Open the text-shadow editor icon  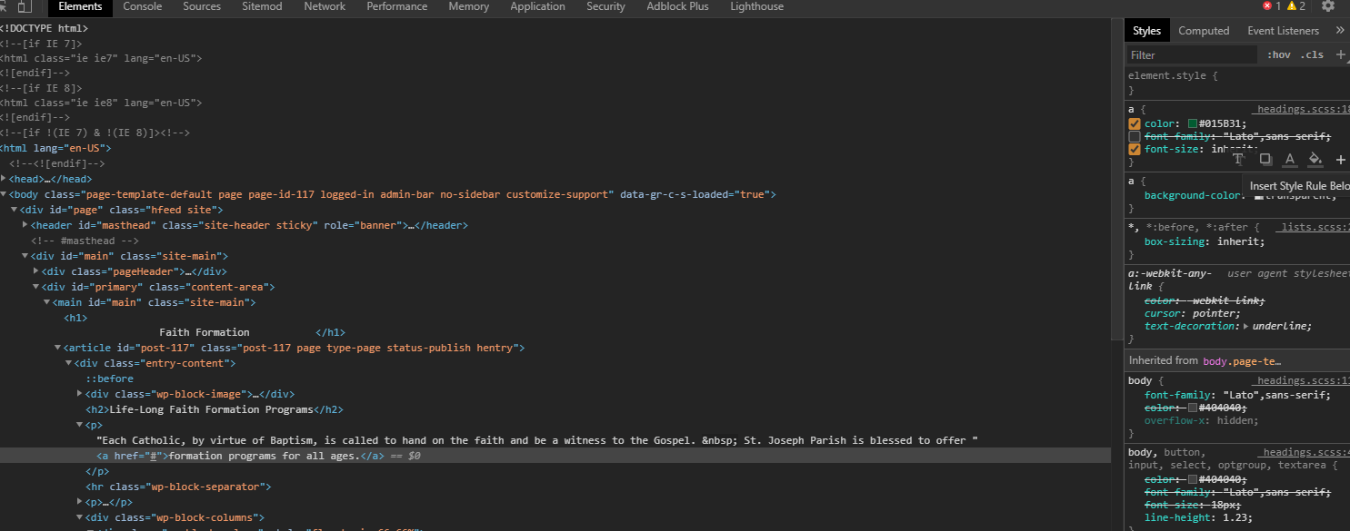1238,160
